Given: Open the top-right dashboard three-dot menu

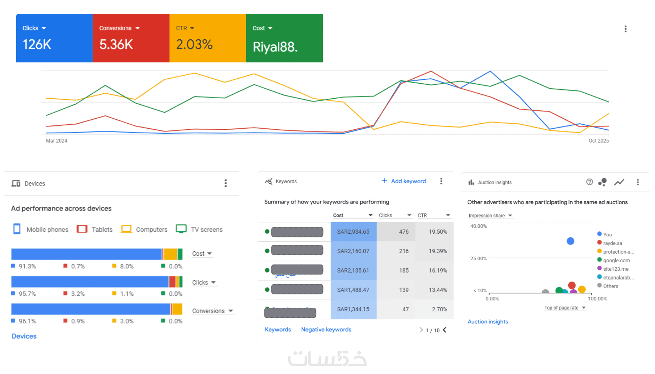Looking at the screenshot, I should coord(625,29).
